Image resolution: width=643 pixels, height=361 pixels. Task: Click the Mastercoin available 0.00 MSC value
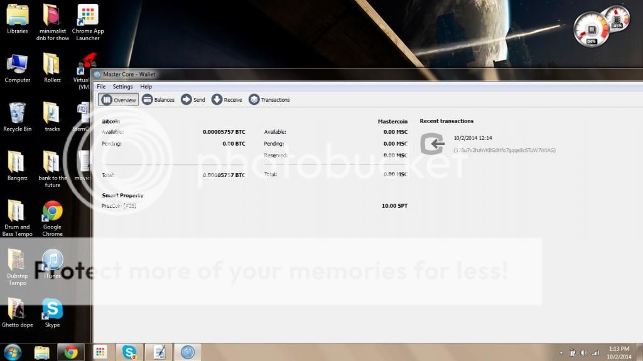point(396,132)
